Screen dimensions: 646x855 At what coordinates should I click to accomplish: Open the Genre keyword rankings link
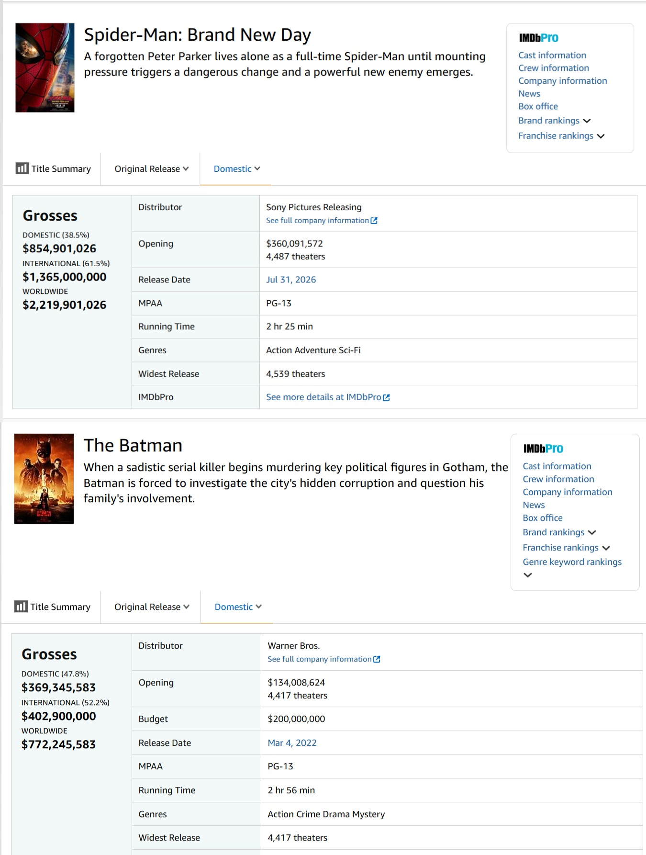pos(572,562)
